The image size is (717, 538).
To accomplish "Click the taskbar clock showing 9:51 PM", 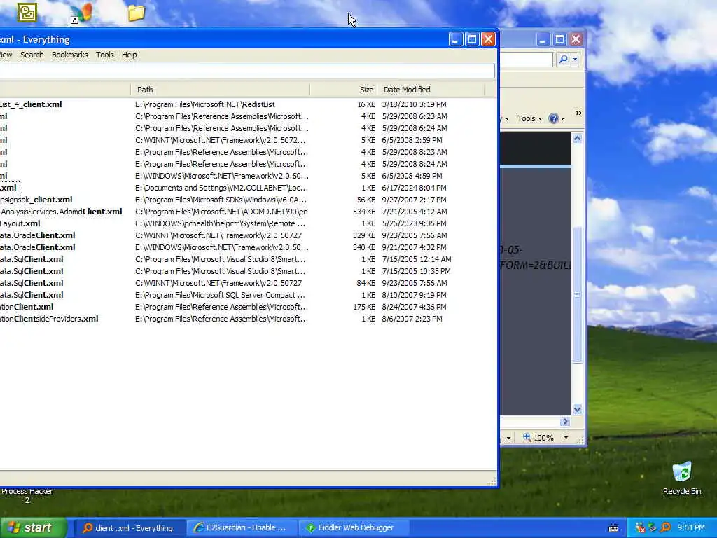I will coord(691,527).
